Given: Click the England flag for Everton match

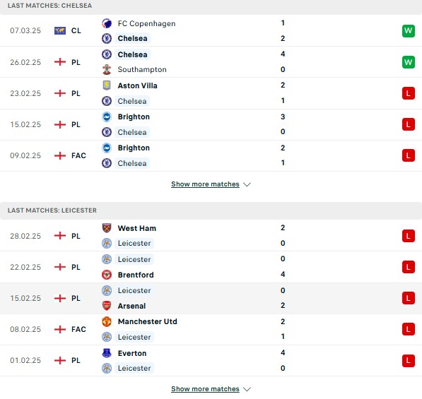Looking at the screenshot, I should [60, 360].
